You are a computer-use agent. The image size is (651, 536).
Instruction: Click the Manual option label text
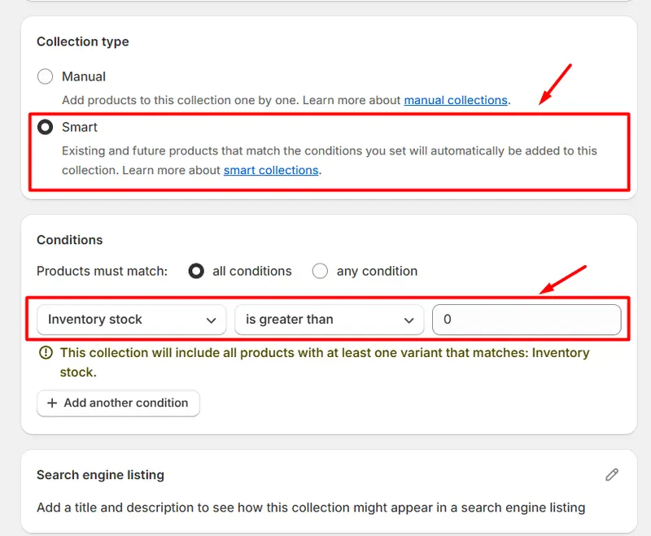pos(84,76)
